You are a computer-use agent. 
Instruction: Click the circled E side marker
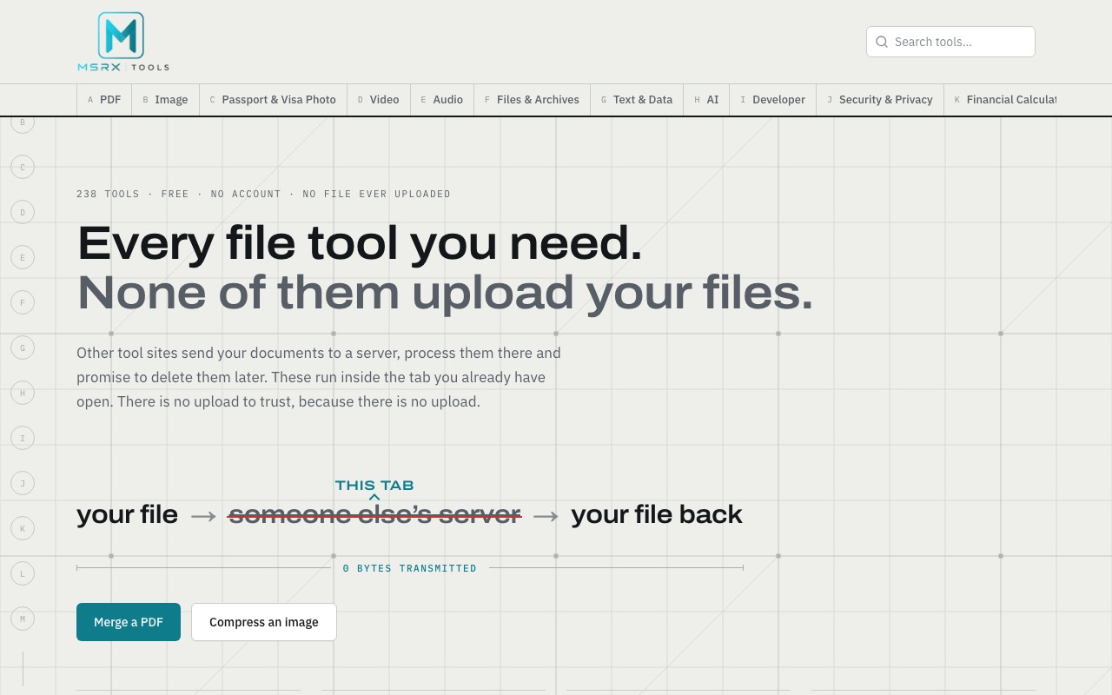pyautogui.click(x=23, y=257)
